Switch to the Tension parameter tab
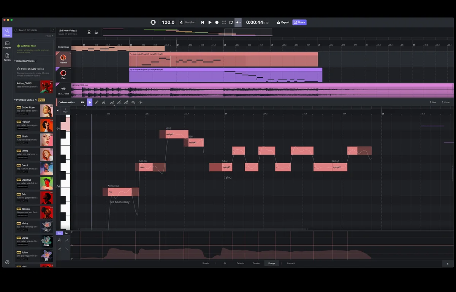Image resolution: width=456 pixels, height=292 pixels. 256,263
